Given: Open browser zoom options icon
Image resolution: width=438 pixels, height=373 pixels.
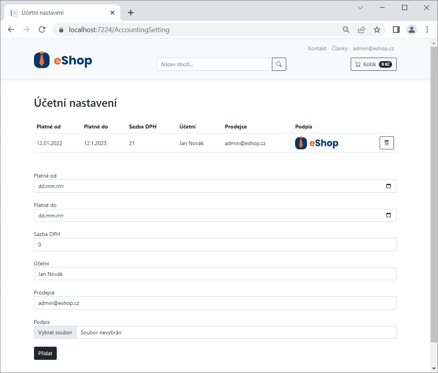Looking at the screenshot, I should tap(346, 30).
